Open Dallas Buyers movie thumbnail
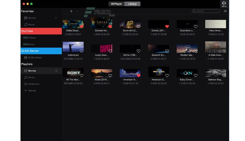 [x=73, y=24]
